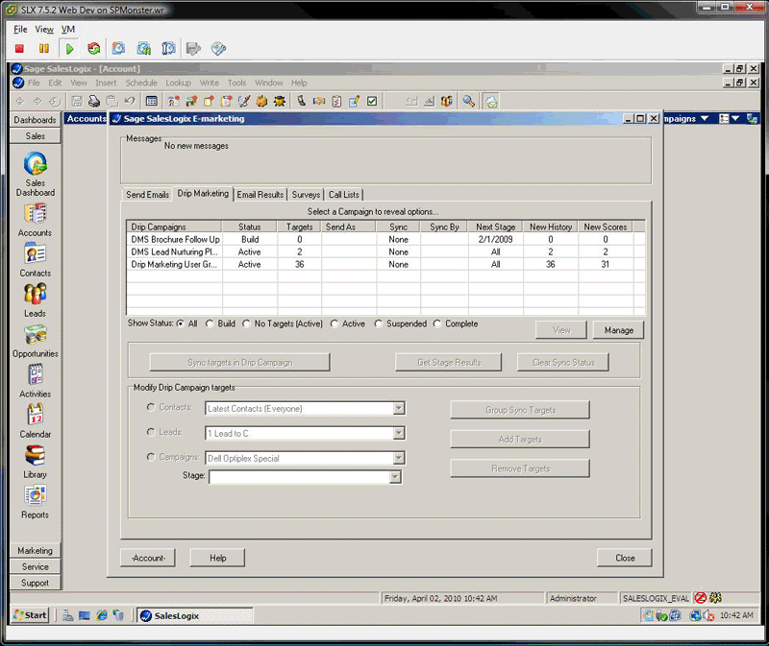Expand the Dell Optiplex Special dropdown
This screenshot has width=769, height=646.
[399, 458]
